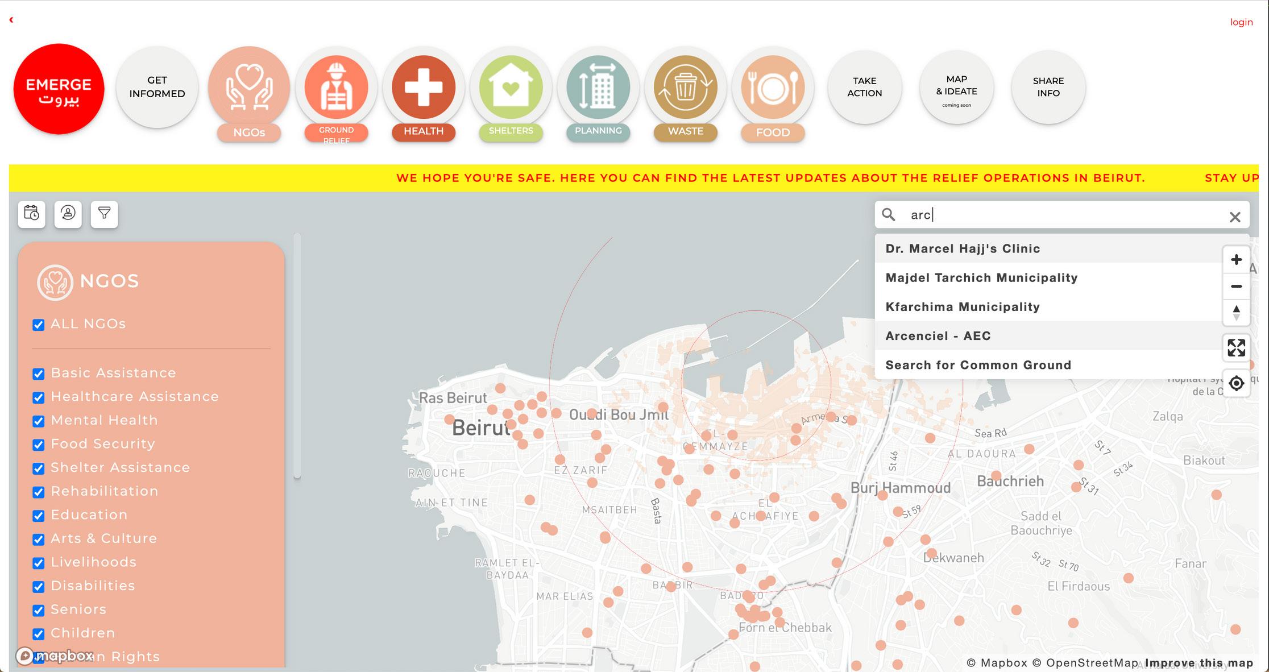The width and height of the screenshot is (1269, 672).
Task: Open the TAKE ACTION menu
Action: (864, 88)
